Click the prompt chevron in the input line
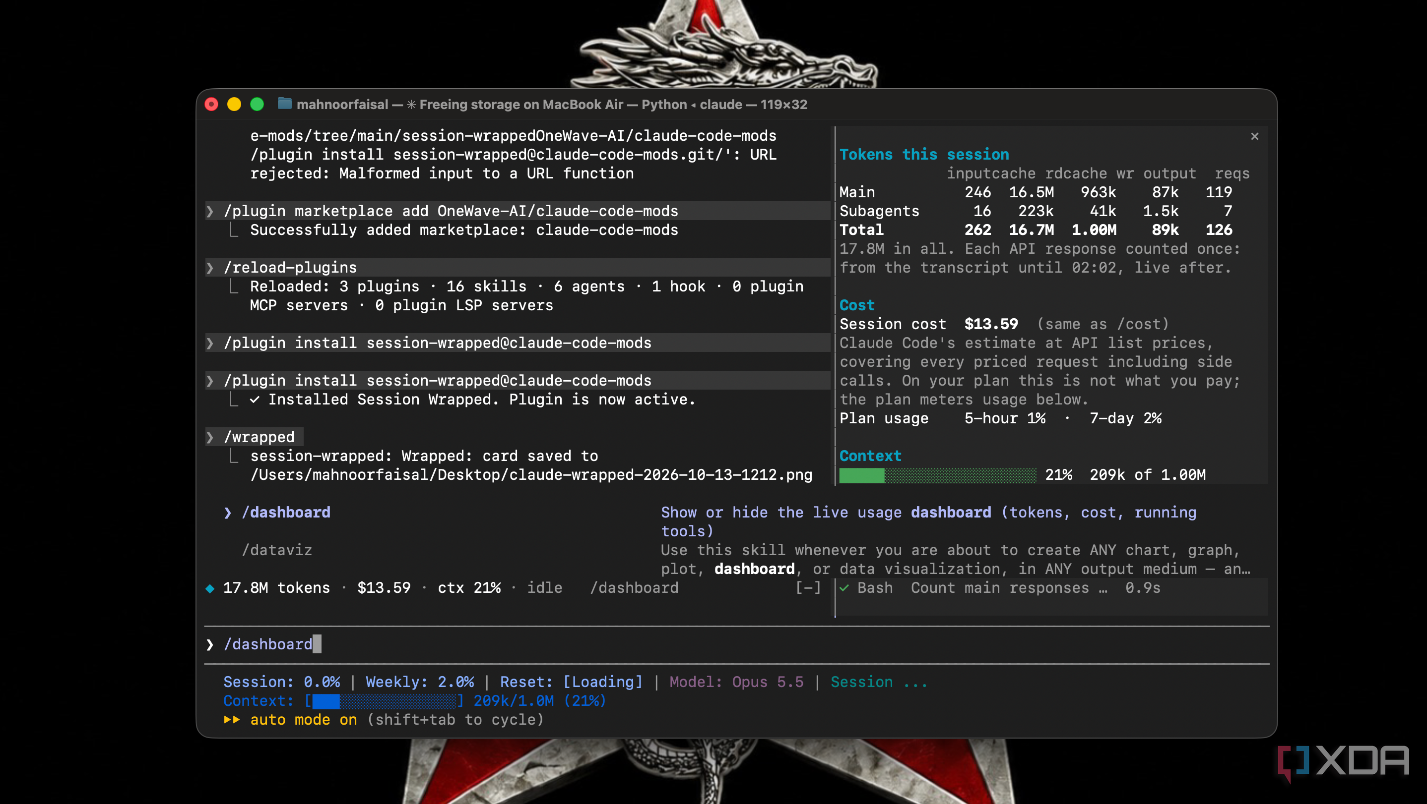 [210, 644]
